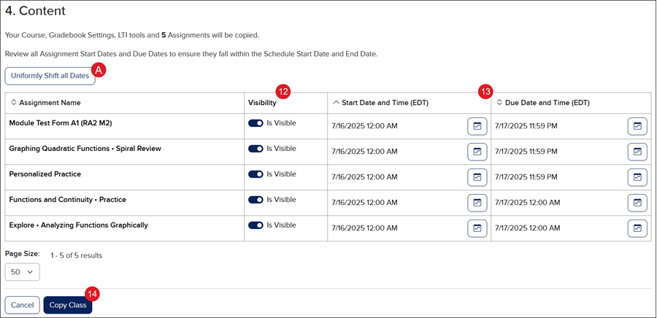Viewport: 657px width, 318px height.
Task: Open start date calendar for Module Test Form A1
Action: [x=477, y=126]
